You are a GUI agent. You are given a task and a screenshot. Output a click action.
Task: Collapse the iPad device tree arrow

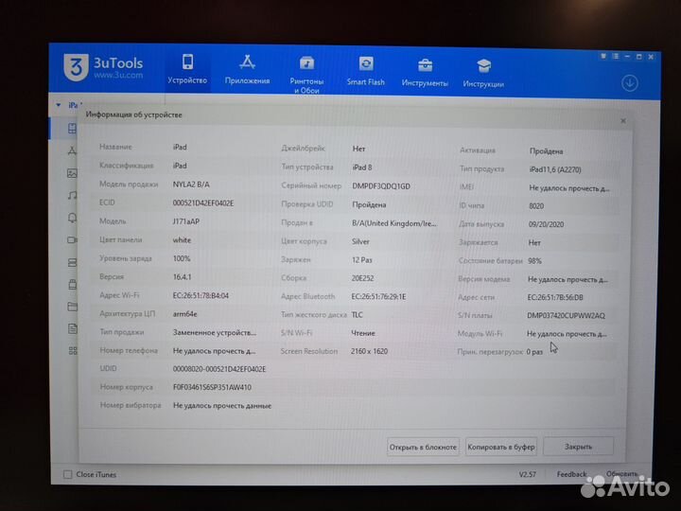point(59,105)
